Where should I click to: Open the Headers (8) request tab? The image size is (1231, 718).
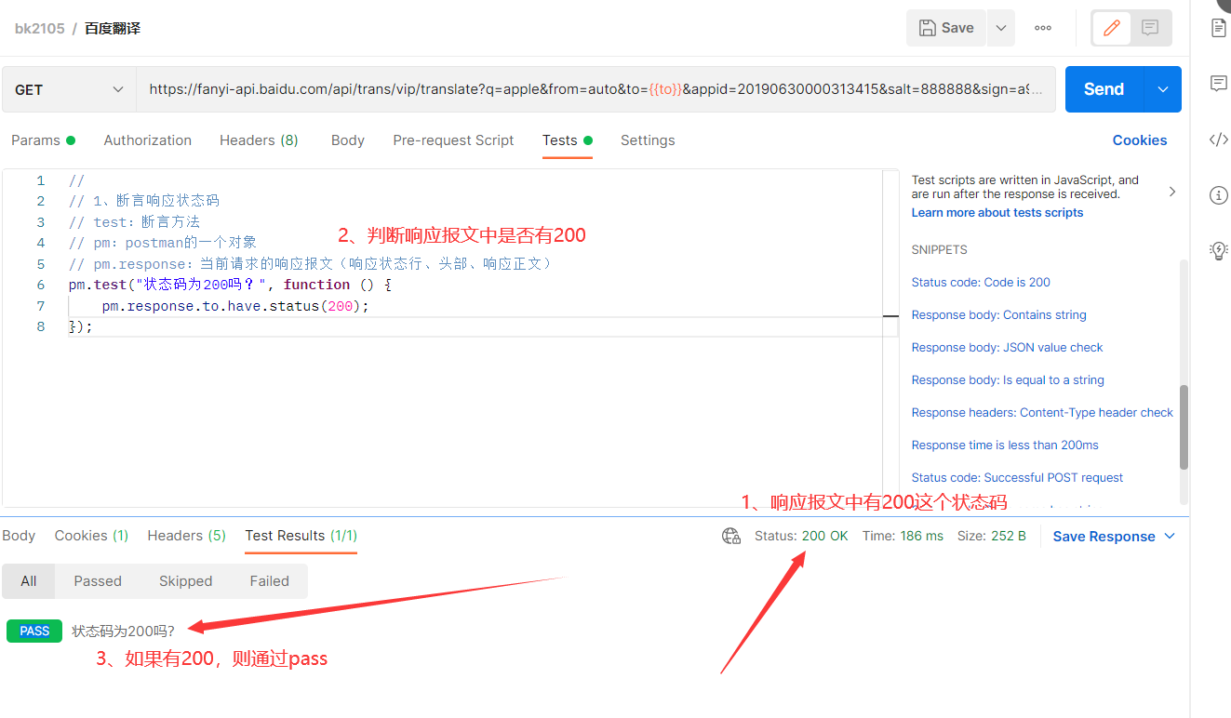[258, 140]
